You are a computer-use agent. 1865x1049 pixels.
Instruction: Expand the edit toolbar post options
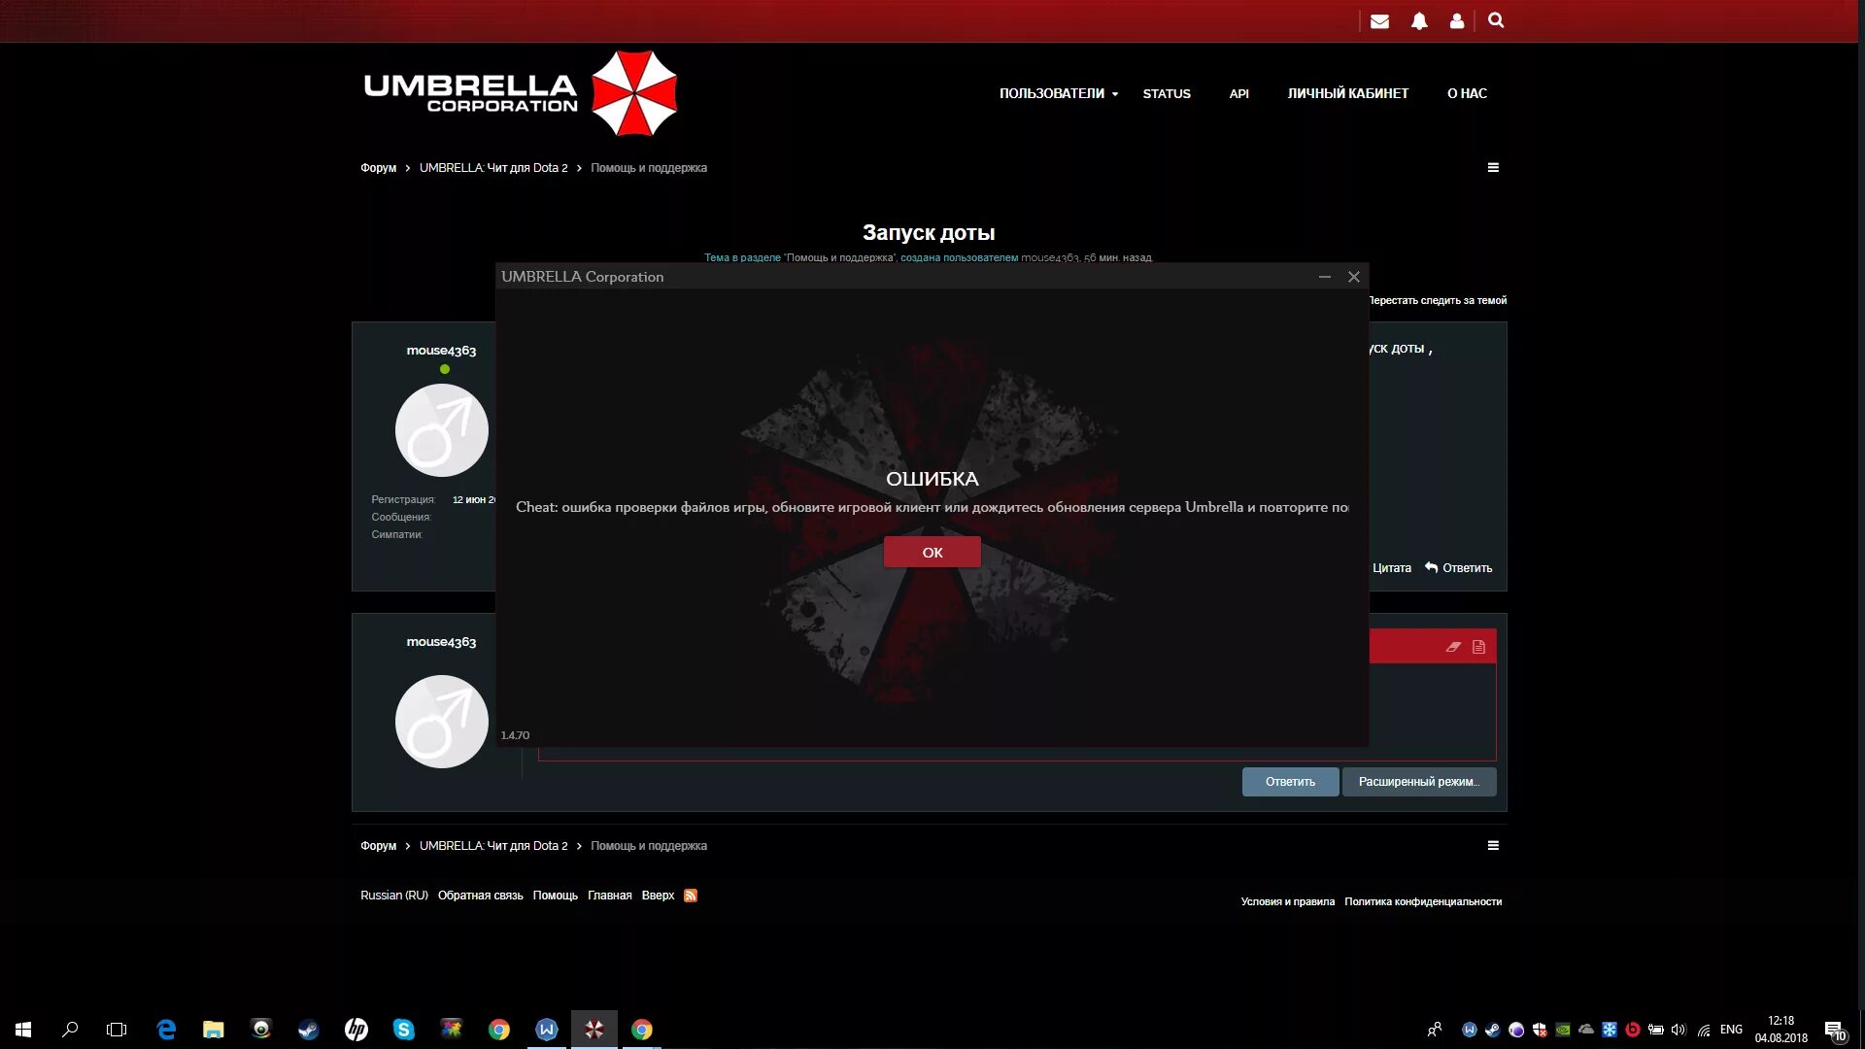[x=1479, y=647]
